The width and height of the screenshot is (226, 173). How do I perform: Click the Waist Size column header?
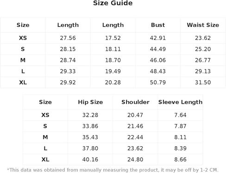click(203, 25)
